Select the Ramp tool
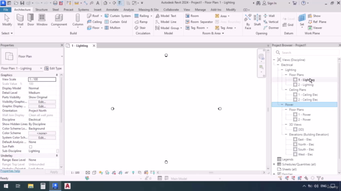 tap(141, 22)
